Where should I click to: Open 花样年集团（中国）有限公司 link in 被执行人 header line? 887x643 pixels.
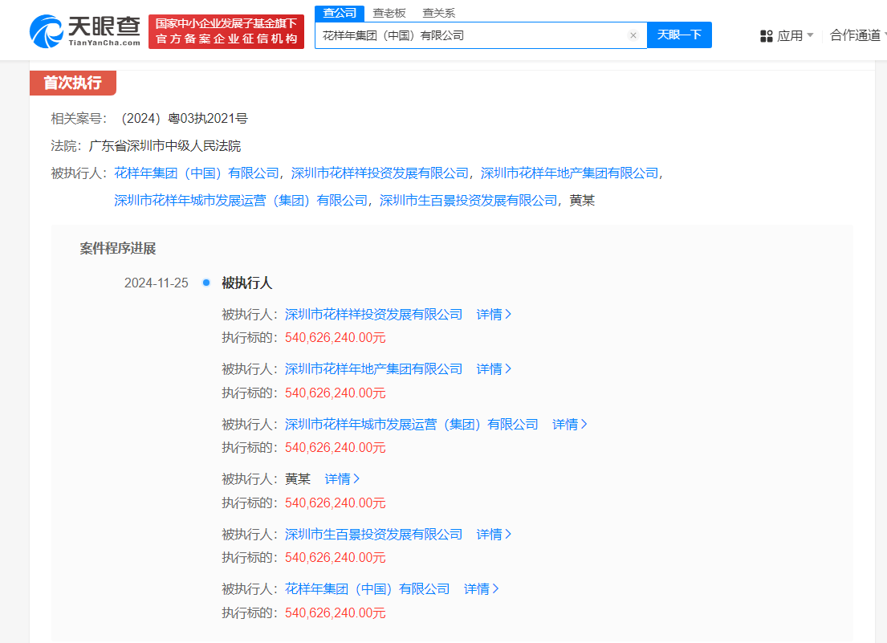coord(197,173)
